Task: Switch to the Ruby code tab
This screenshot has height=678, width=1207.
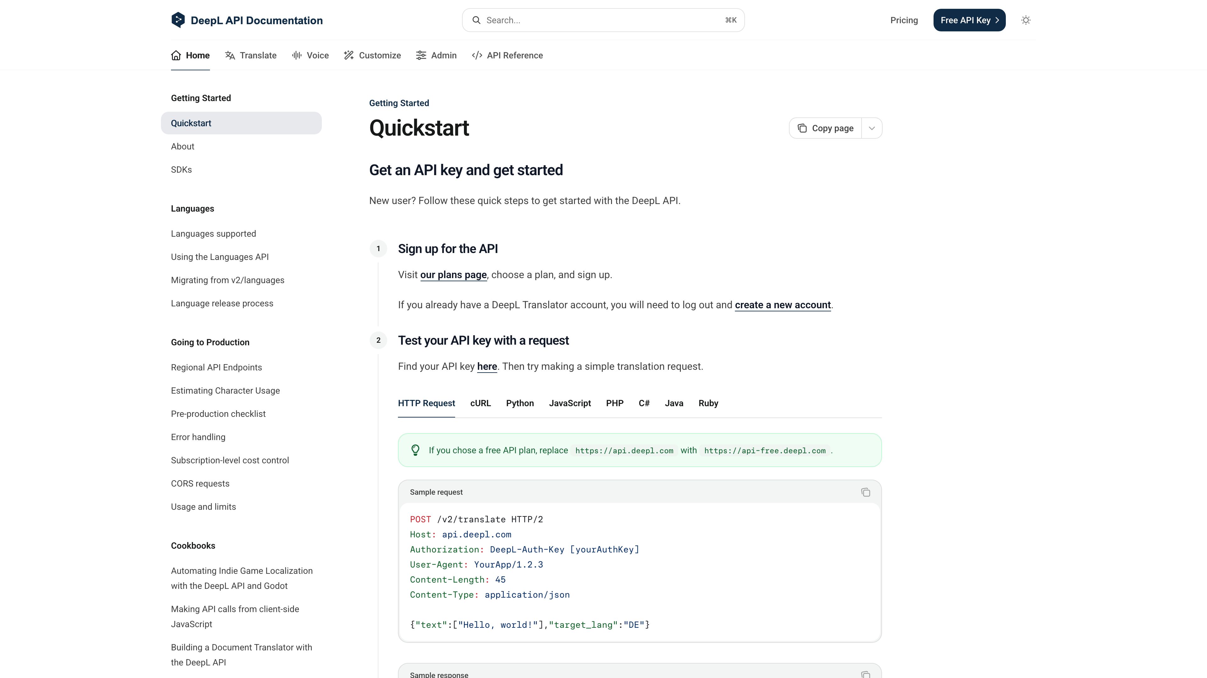Action: [x=708, y=403]
